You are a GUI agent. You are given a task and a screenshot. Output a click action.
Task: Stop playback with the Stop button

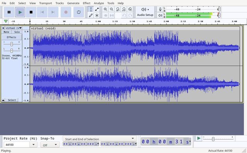(31, 12)
